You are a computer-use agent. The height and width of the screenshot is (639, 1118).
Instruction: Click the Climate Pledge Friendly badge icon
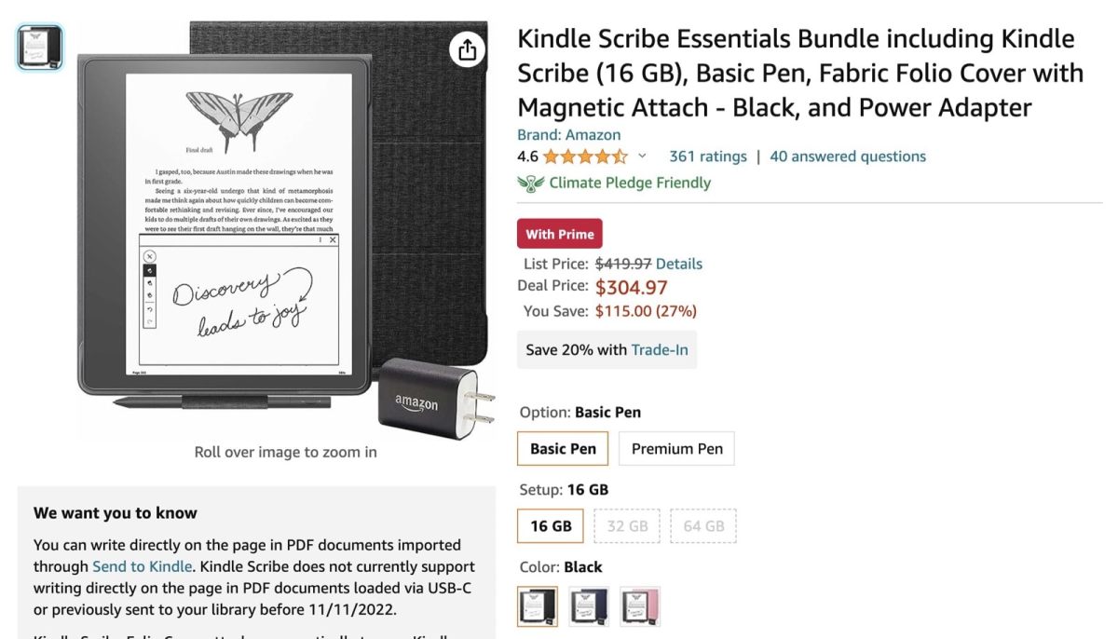click(532, 184)
